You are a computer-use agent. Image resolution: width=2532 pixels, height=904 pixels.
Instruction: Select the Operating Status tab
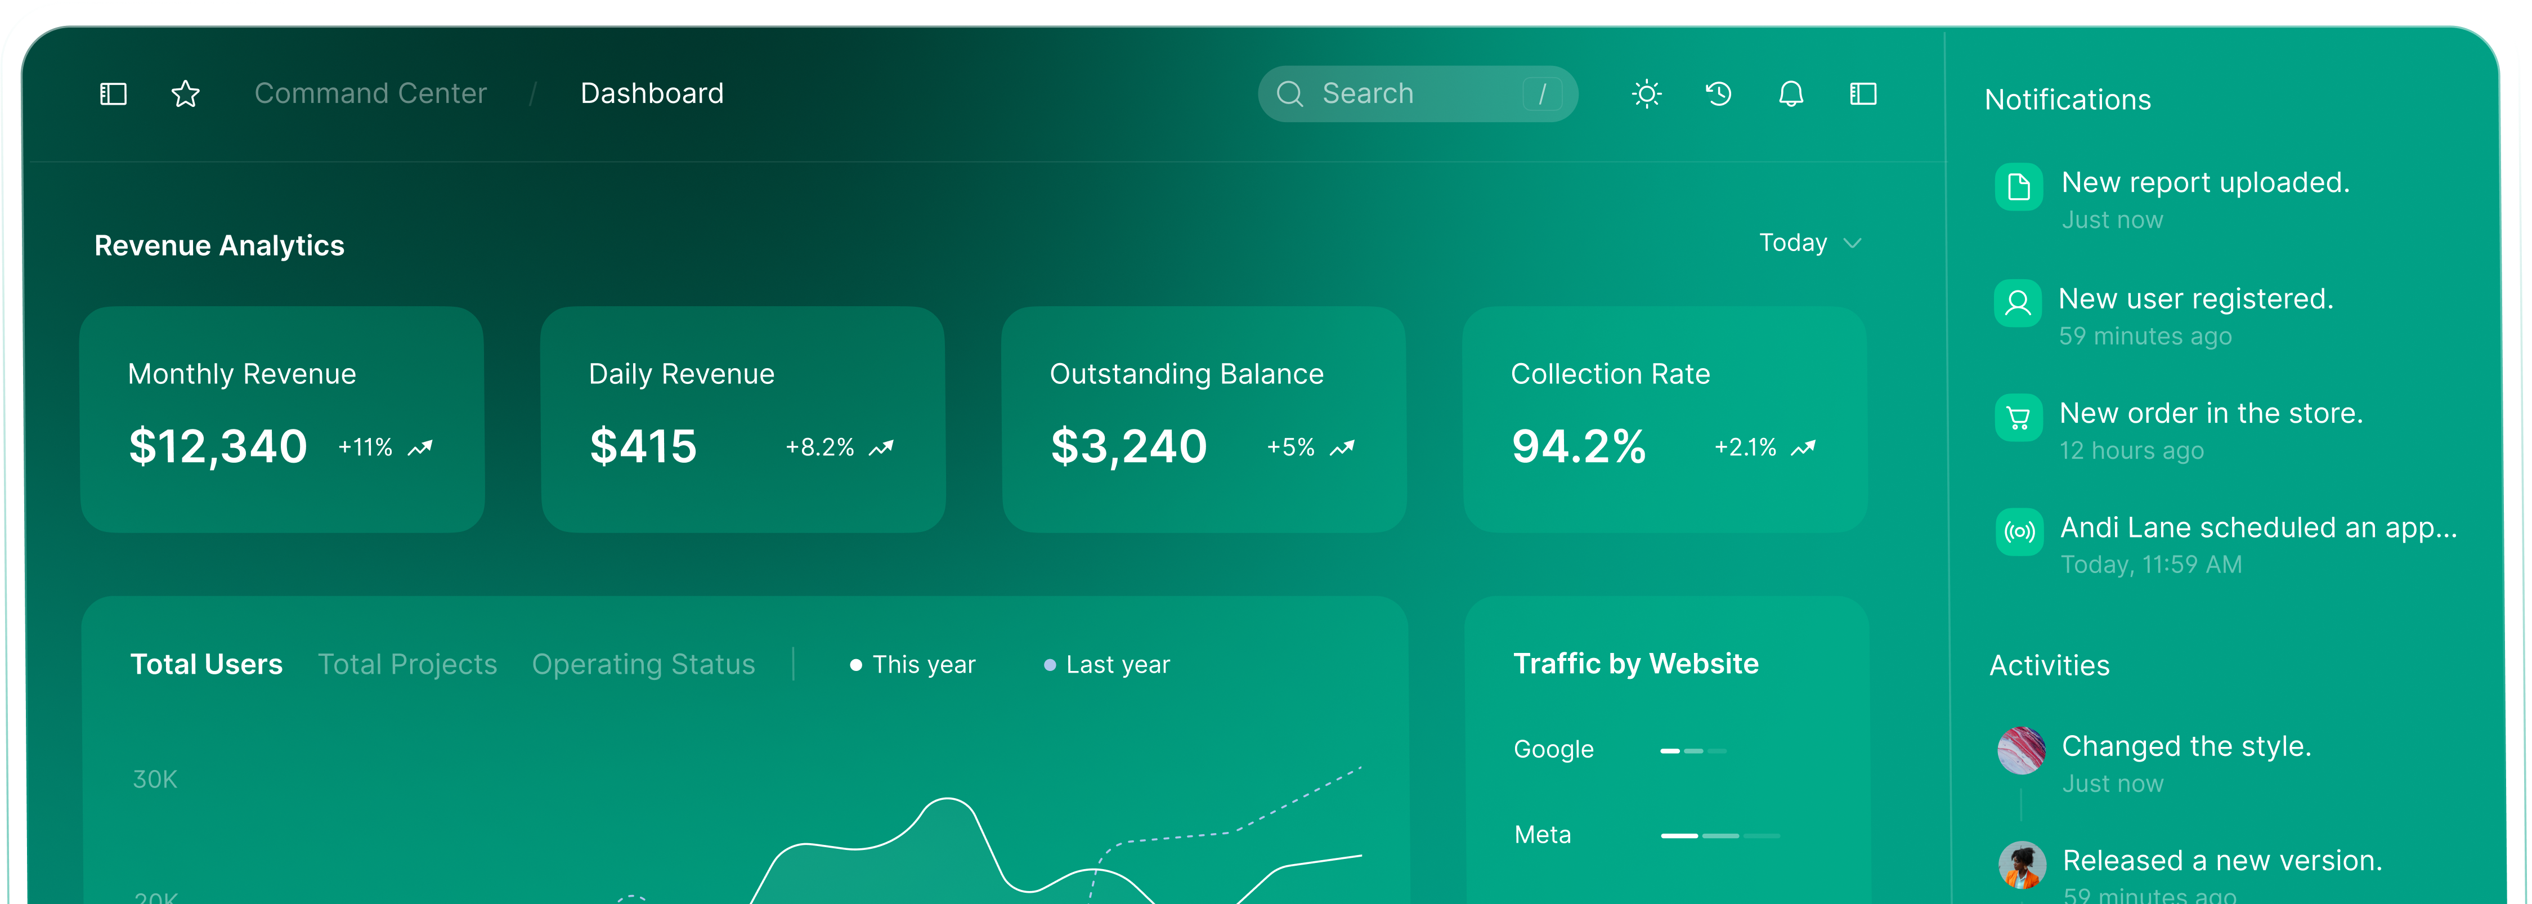click(644, 664)
